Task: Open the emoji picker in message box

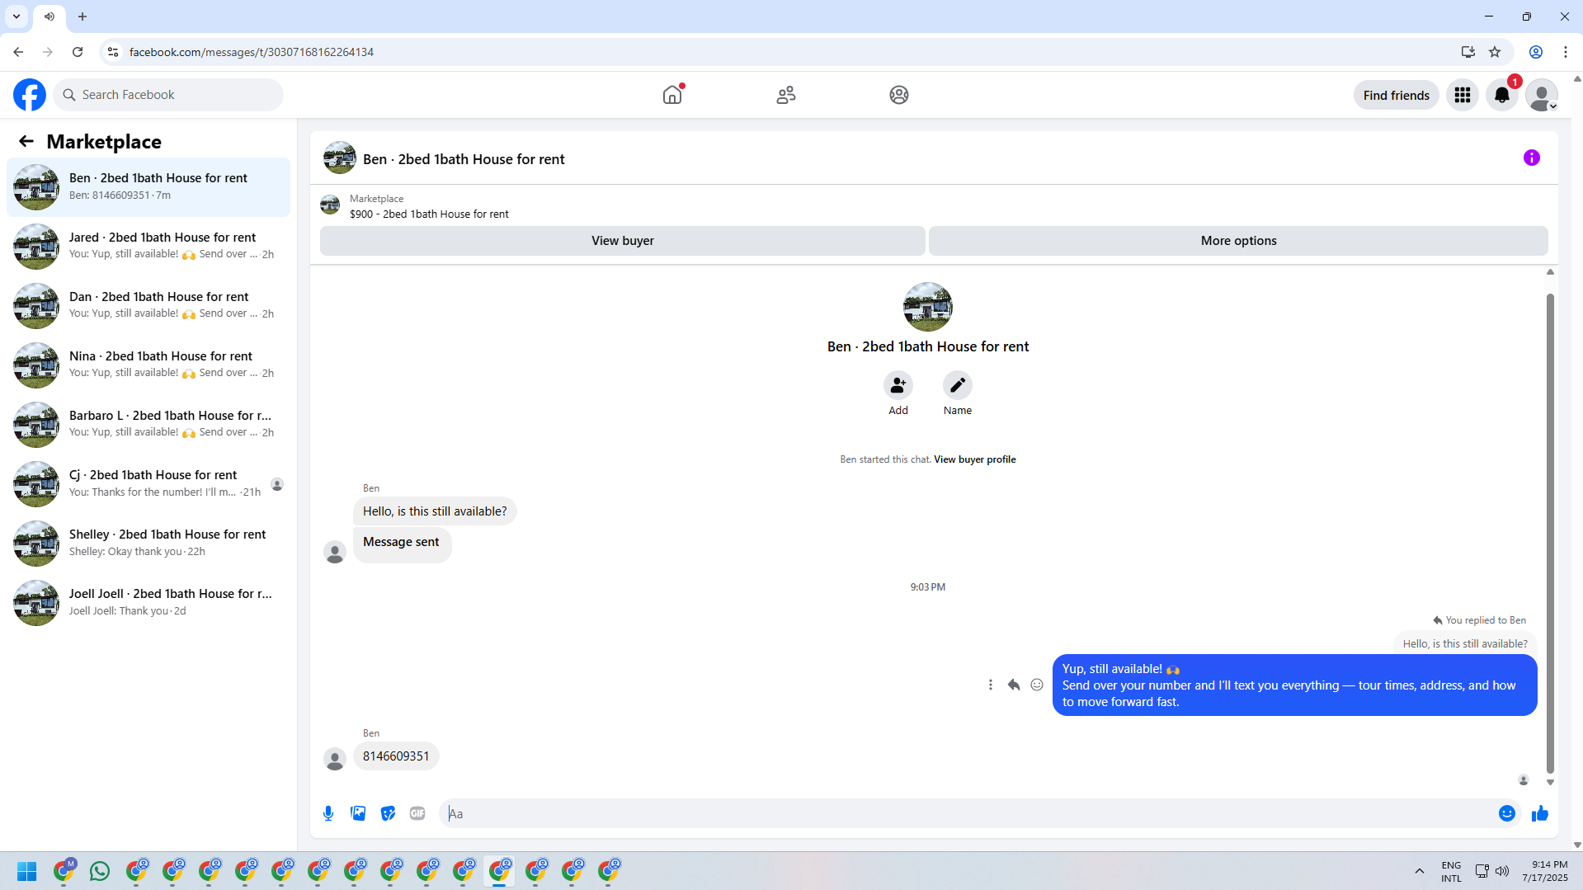Action: click(x=1507, y=813)
